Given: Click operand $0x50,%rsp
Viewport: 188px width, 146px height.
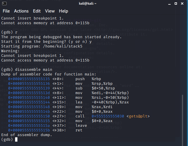Looking at the screenshot, I should 103,88.
